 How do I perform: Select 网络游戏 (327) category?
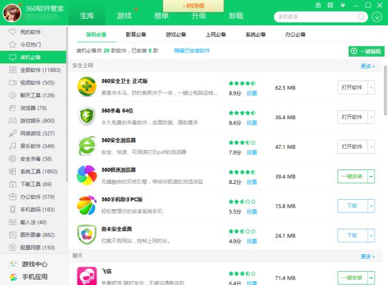(x=33, y=133)
